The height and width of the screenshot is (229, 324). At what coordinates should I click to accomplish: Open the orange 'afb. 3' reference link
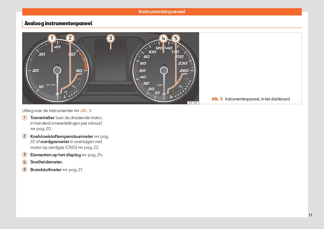pyautogui.click(x=85, y=110)
